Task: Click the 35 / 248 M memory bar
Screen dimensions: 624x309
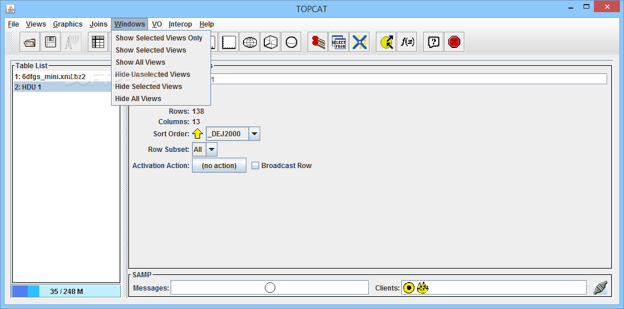Action: 66,291
